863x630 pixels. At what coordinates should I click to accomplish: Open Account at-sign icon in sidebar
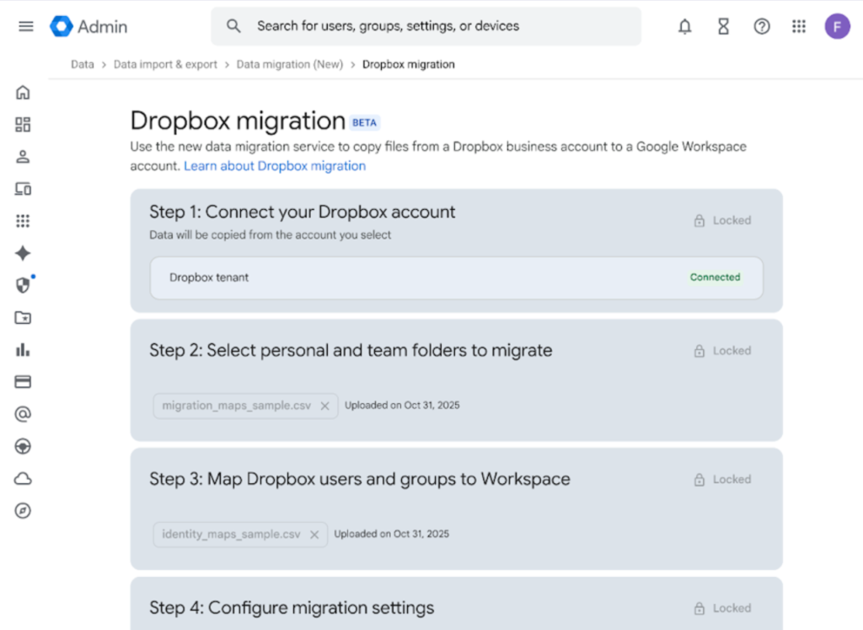click(23, 414)
